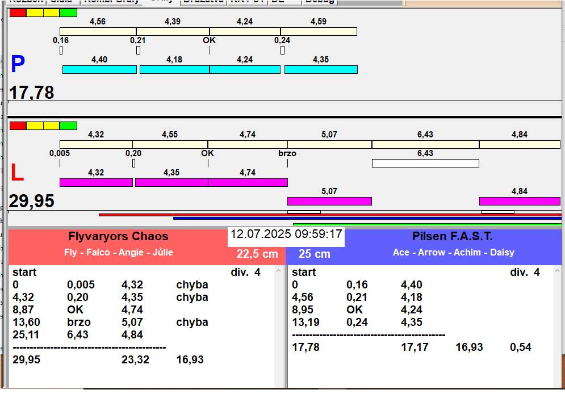Click the date and time display
The width and height of the screenshot is (565, 398).
[x=286, y=234]
